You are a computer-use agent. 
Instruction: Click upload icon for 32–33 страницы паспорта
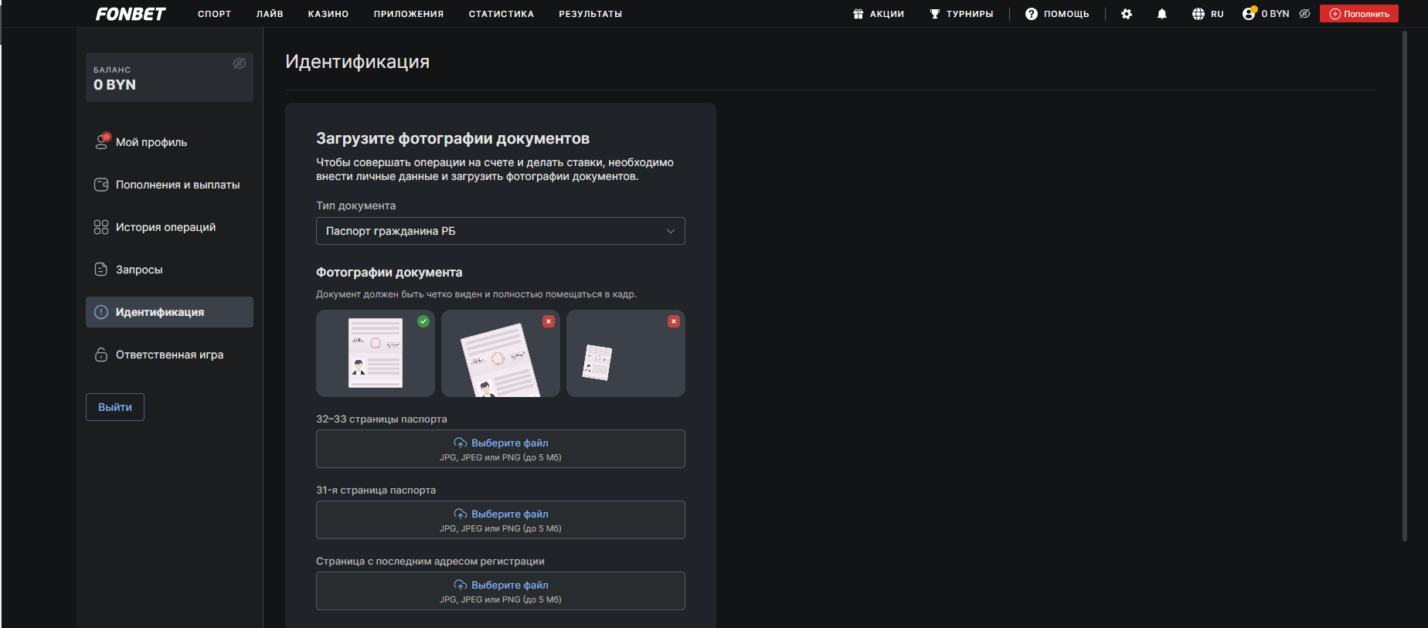tap(460, 443)
